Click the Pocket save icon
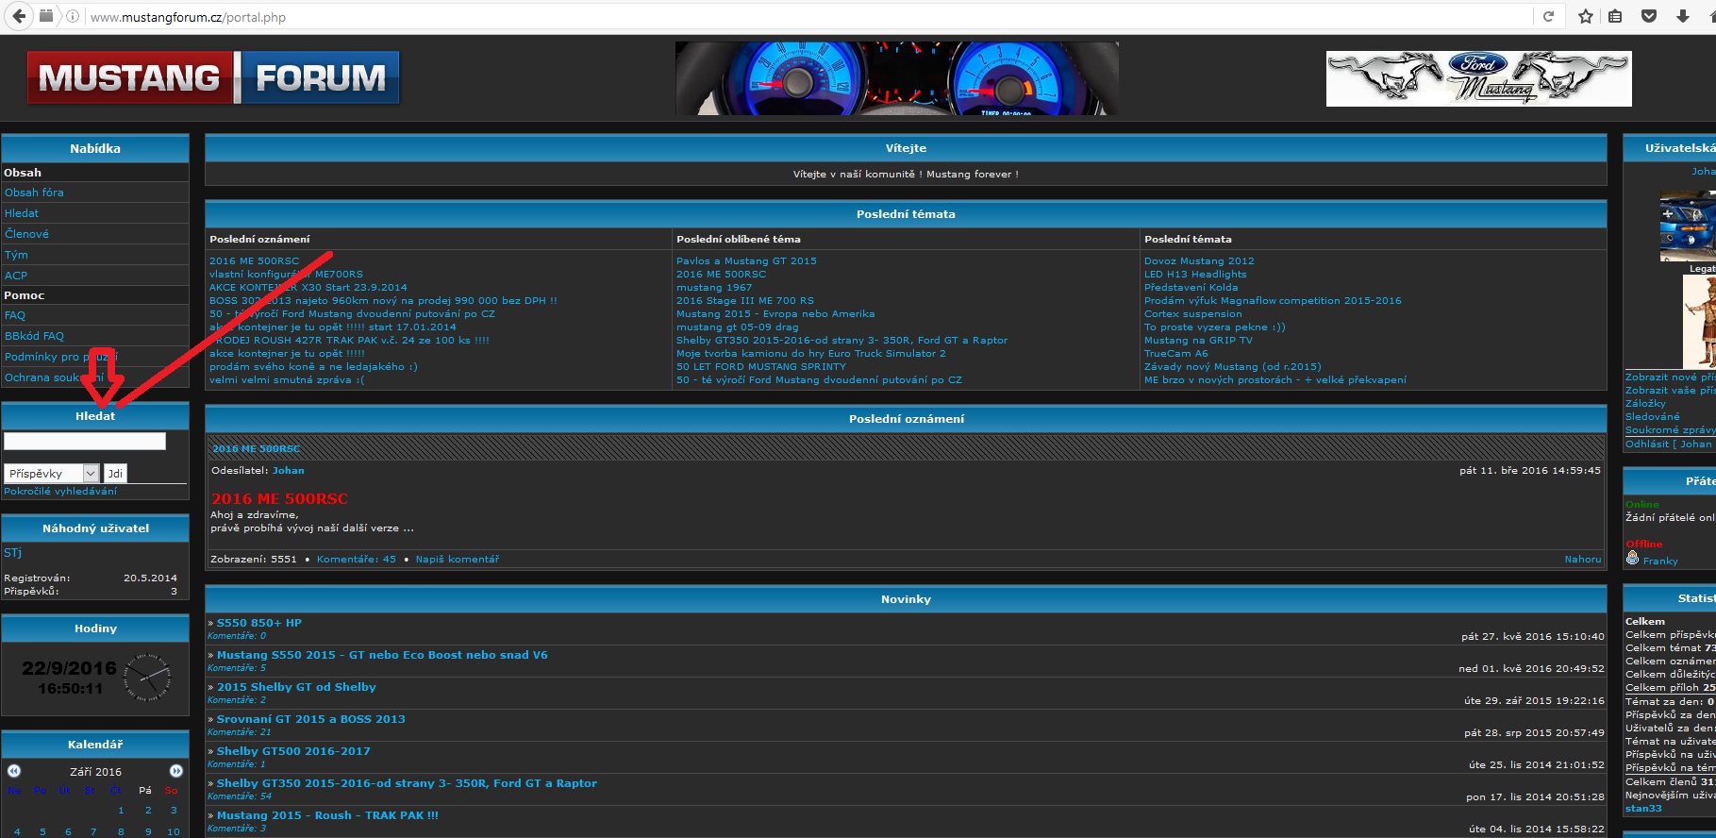This screenshot has height=838, width=1716. click(1649, 16)
